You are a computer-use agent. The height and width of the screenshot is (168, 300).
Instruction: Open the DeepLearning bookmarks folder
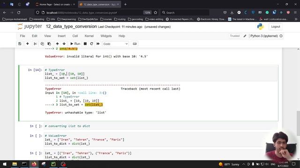pos(67,19)
